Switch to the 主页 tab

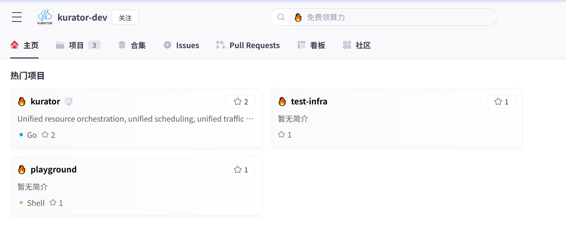24,45
